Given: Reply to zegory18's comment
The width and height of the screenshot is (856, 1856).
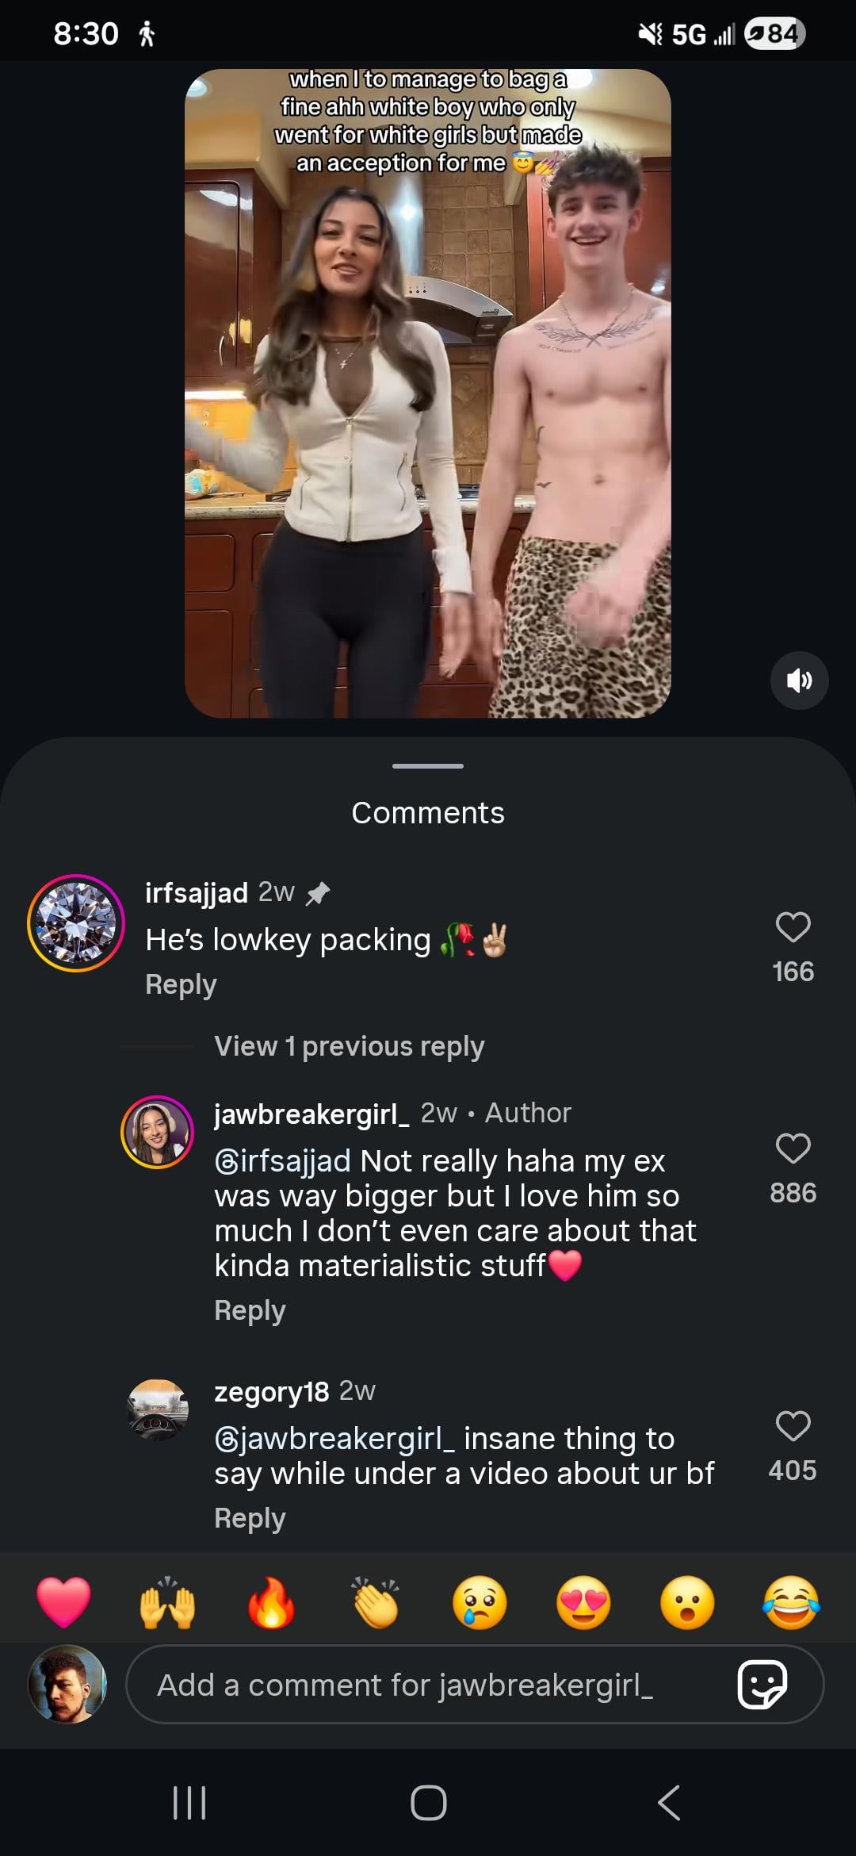Looking at the screenshot, I should (250, 1518).
